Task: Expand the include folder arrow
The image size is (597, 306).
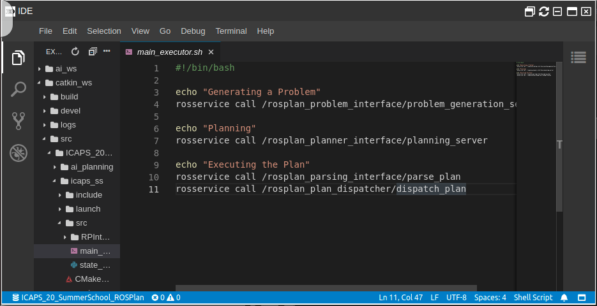Action: (60, 195)
